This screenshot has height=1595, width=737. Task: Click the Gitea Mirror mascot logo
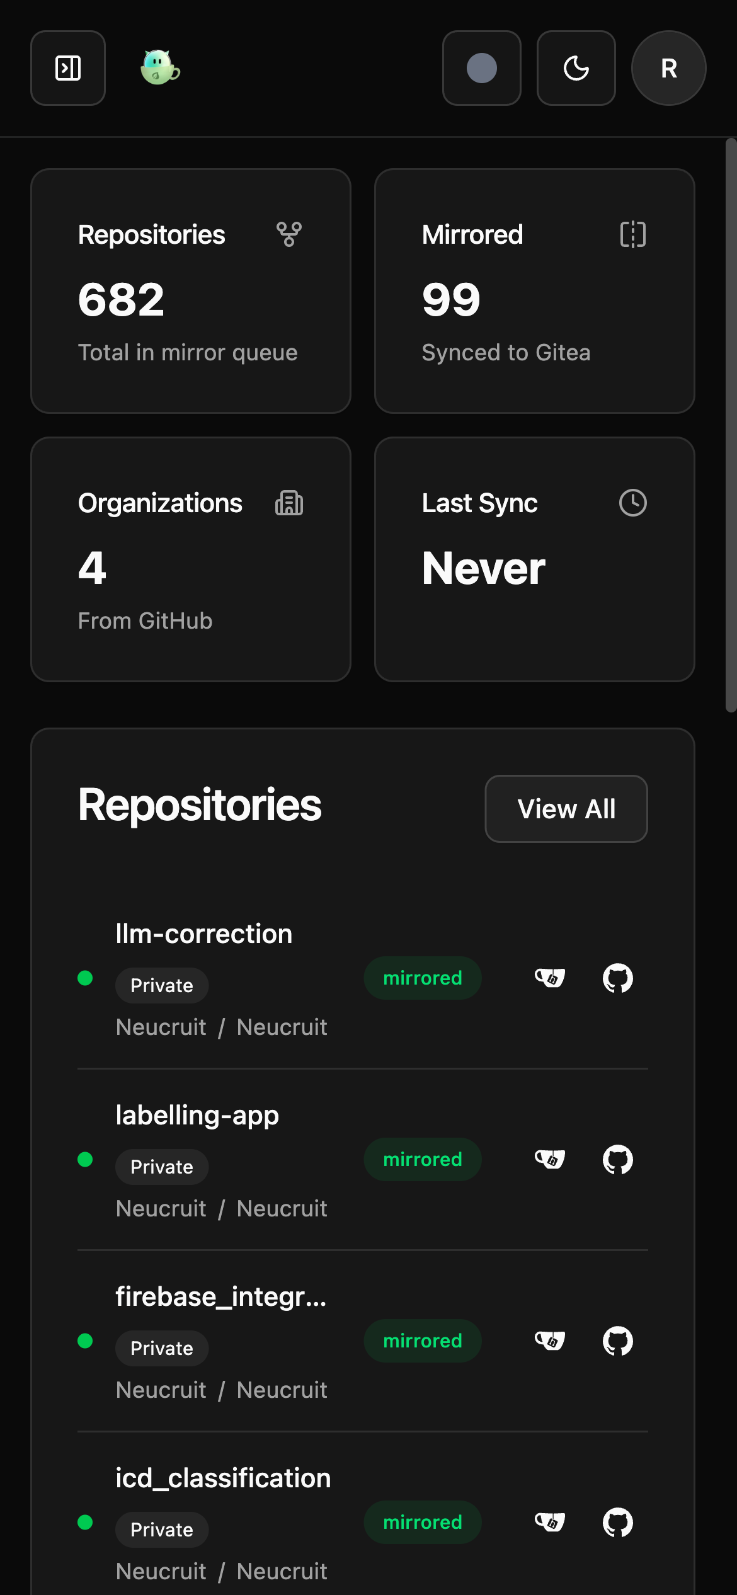tap(160, 67)
